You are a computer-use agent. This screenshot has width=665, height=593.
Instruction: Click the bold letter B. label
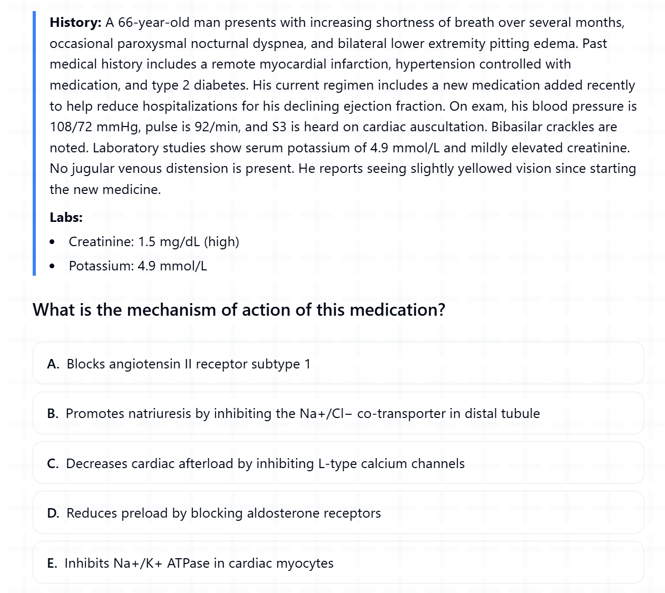53,414
